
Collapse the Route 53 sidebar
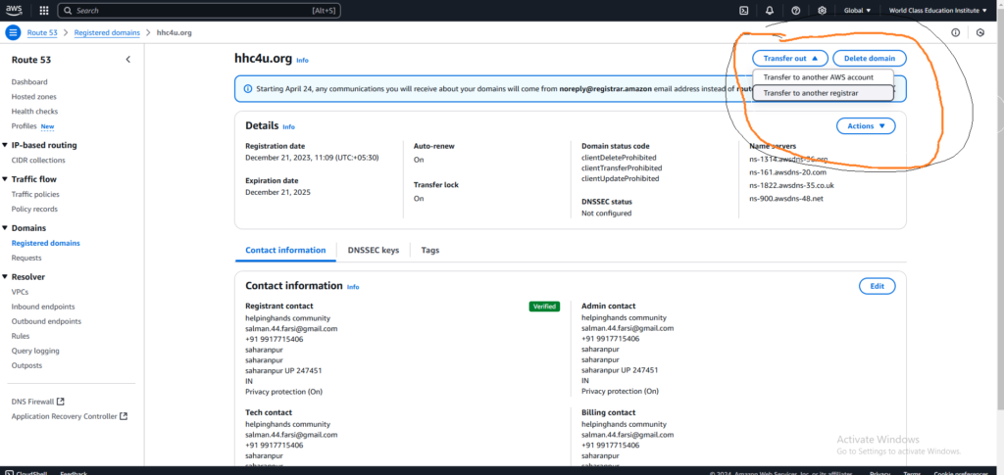tap(128, 60)
